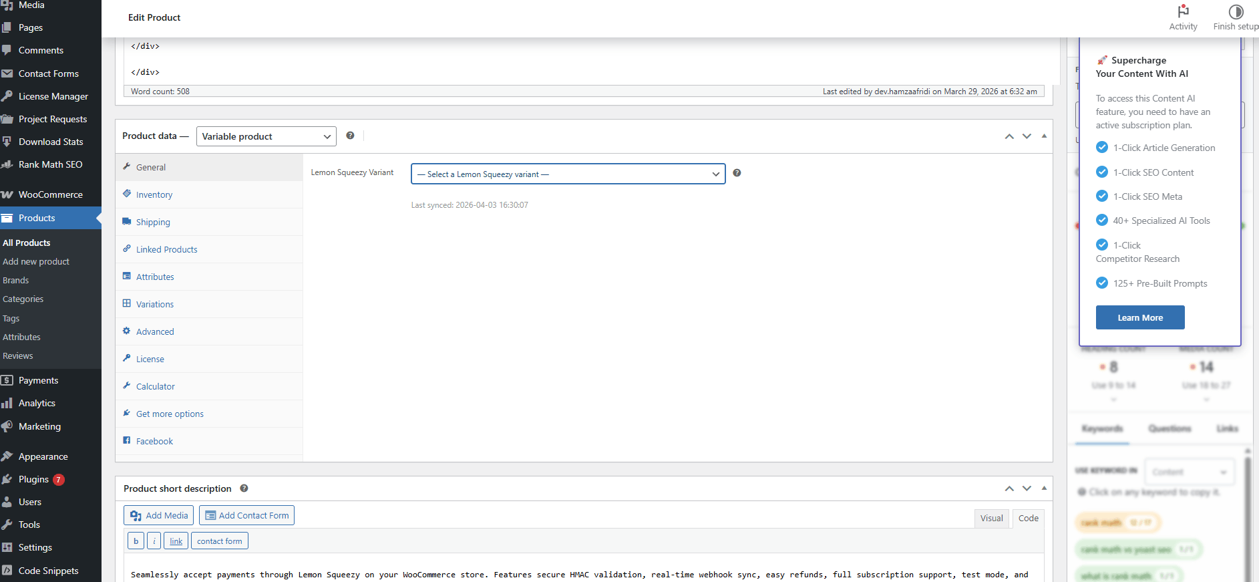1259x582 pixels.
Task: Move Product data panel down
Action: [x=1027, y=136]
